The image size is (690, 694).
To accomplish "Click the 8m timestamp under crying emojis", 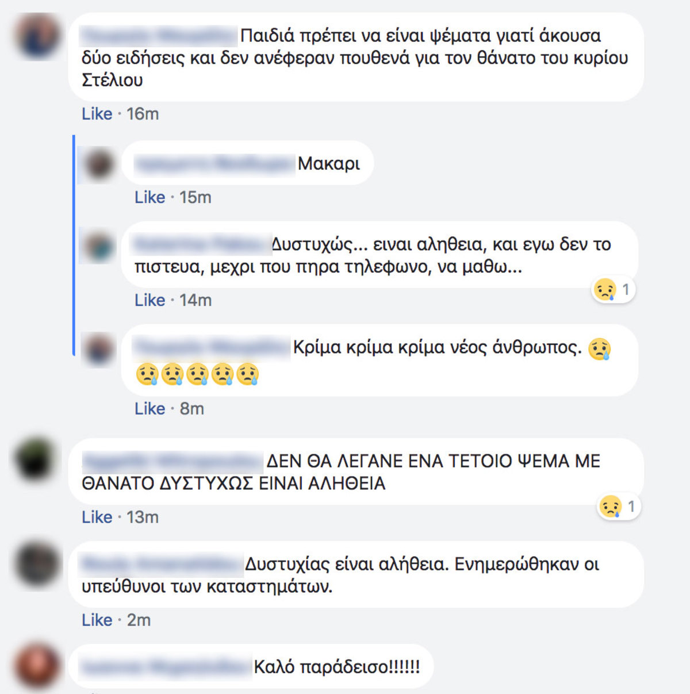I will tap(191, 409).
